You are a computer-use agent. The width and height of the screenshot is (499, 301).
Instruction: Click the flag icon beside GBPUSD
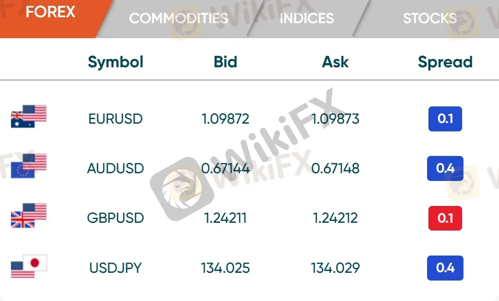(29, 215)
